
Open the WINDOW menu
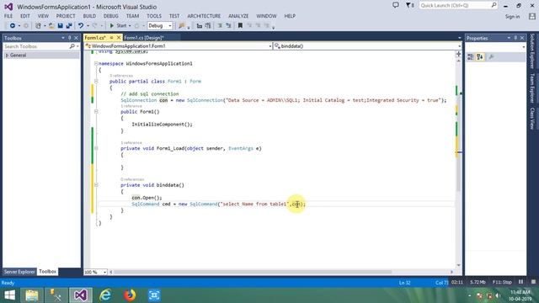point(266,16)
